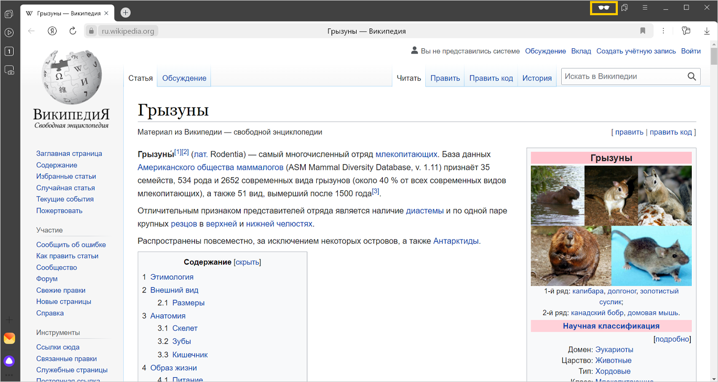The height and width of the screenshot is (382, 718).
Task: Reload the current page
Action: coord(73,31)
